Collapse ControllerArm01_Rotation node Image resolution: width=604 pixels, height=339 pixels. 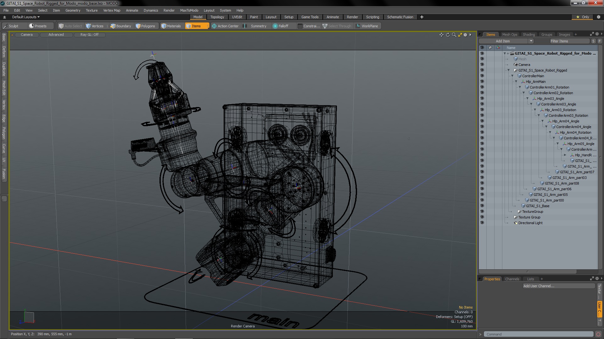520,87
